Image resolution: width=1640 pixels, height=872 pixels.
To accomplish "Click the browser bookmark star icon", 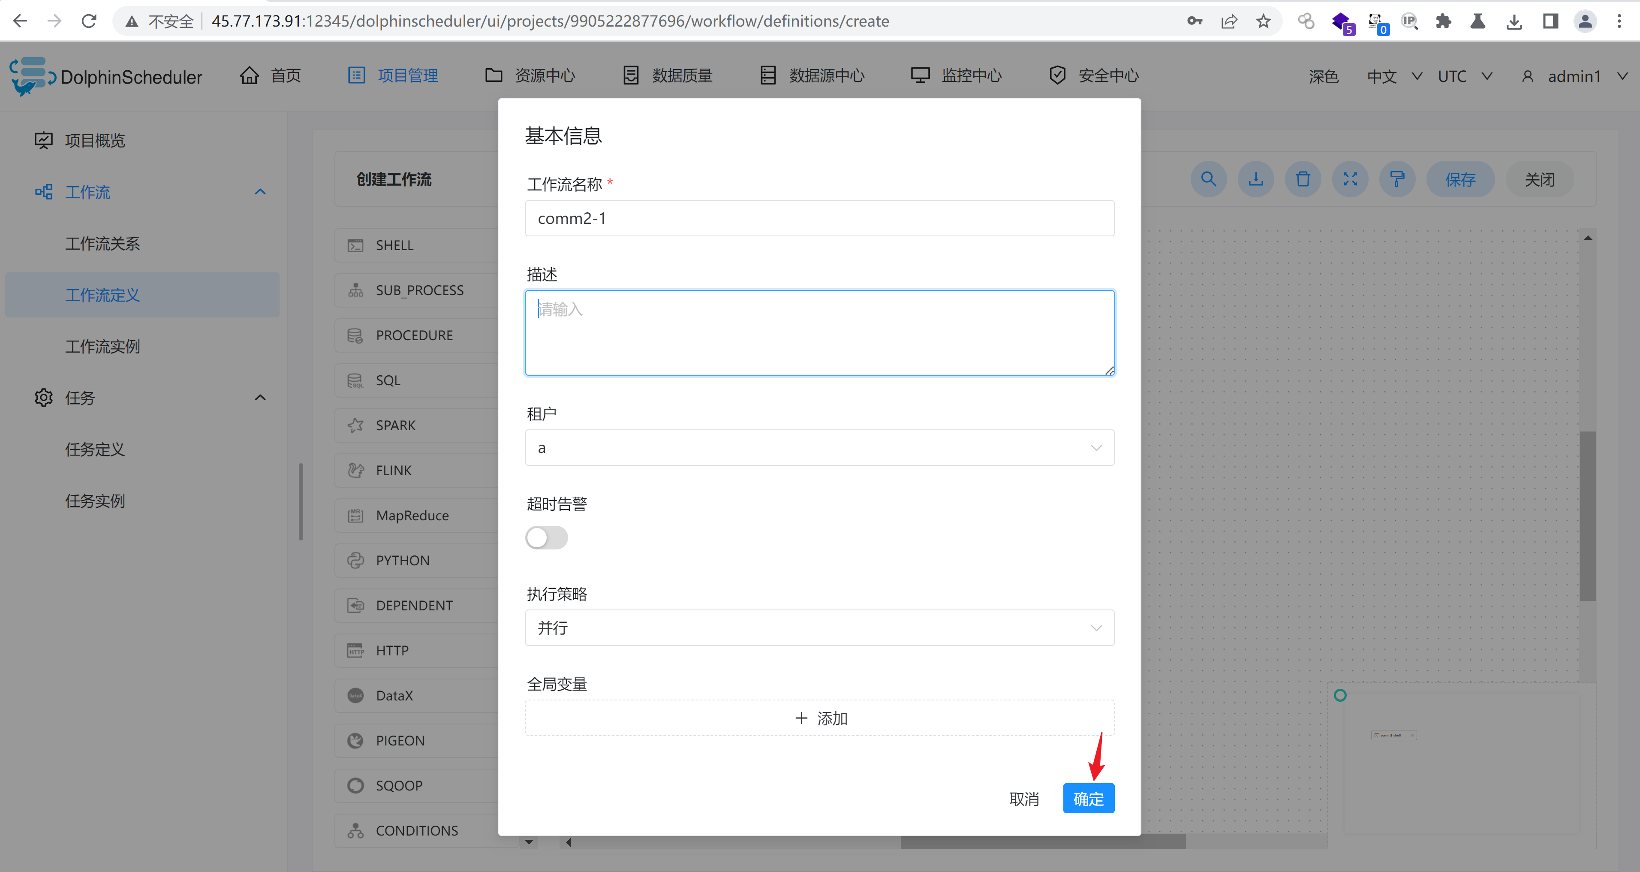I will point(1263,21).
